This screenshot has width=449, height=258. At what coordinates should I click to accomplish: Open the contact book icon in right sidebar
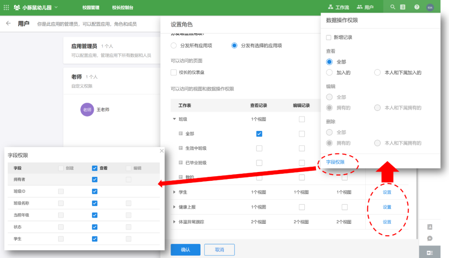(x=430, y=227)
